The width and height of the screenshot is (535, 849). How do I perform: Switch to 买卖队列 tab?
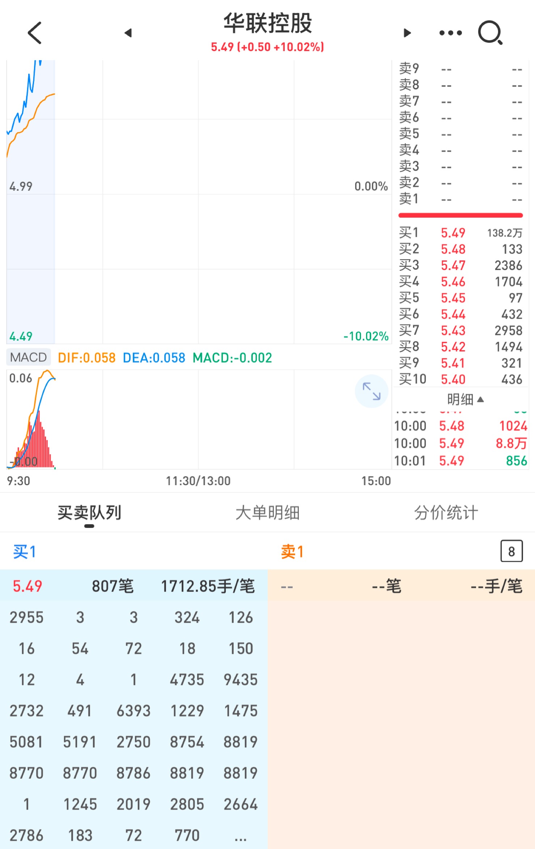pos(89,513)
